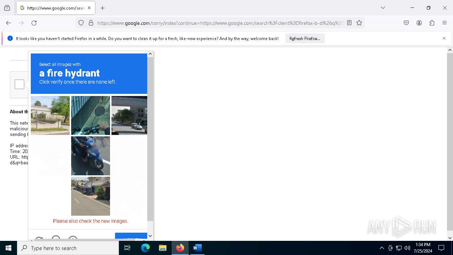Select the blue scooter image tile

(x=91, y=156)
